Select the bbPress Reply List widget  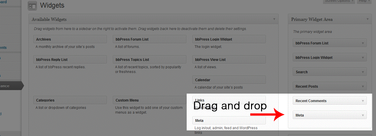(x=70, y=60)
